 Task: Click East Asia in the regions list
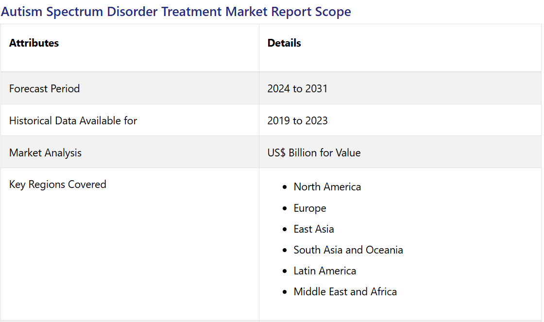[313, 229]
